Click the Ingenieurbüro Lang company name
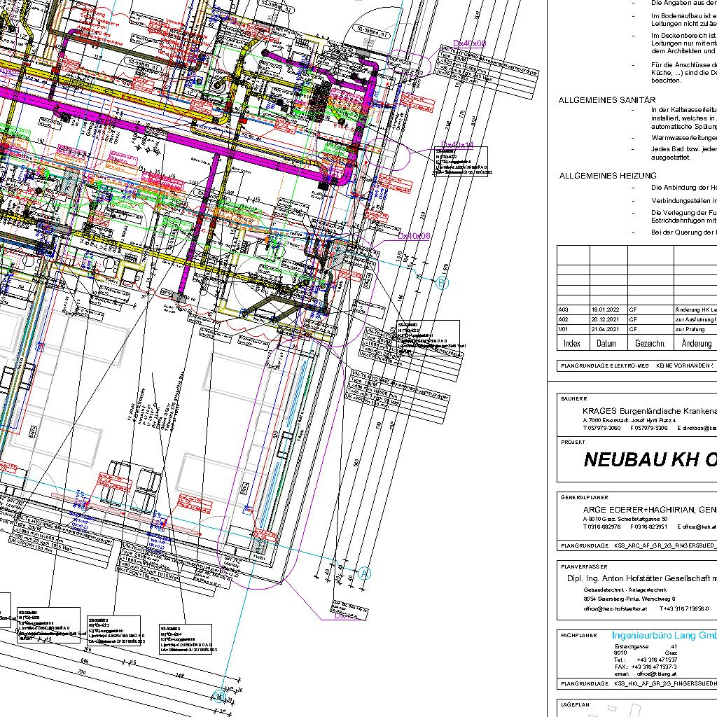717x717 pixels. 664,635
